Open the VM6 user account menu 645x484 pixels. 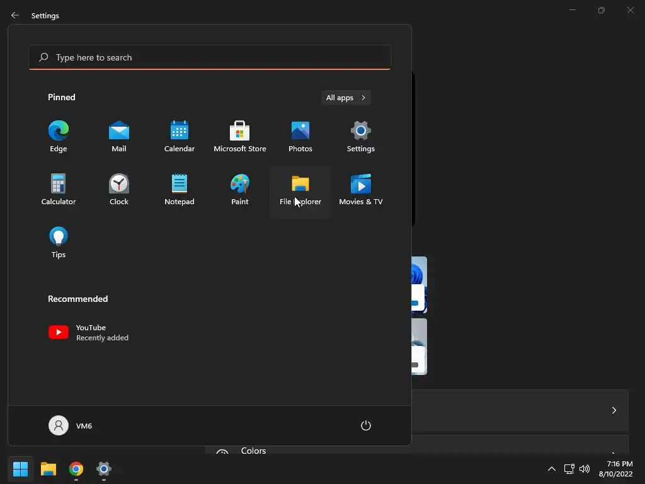71,425
